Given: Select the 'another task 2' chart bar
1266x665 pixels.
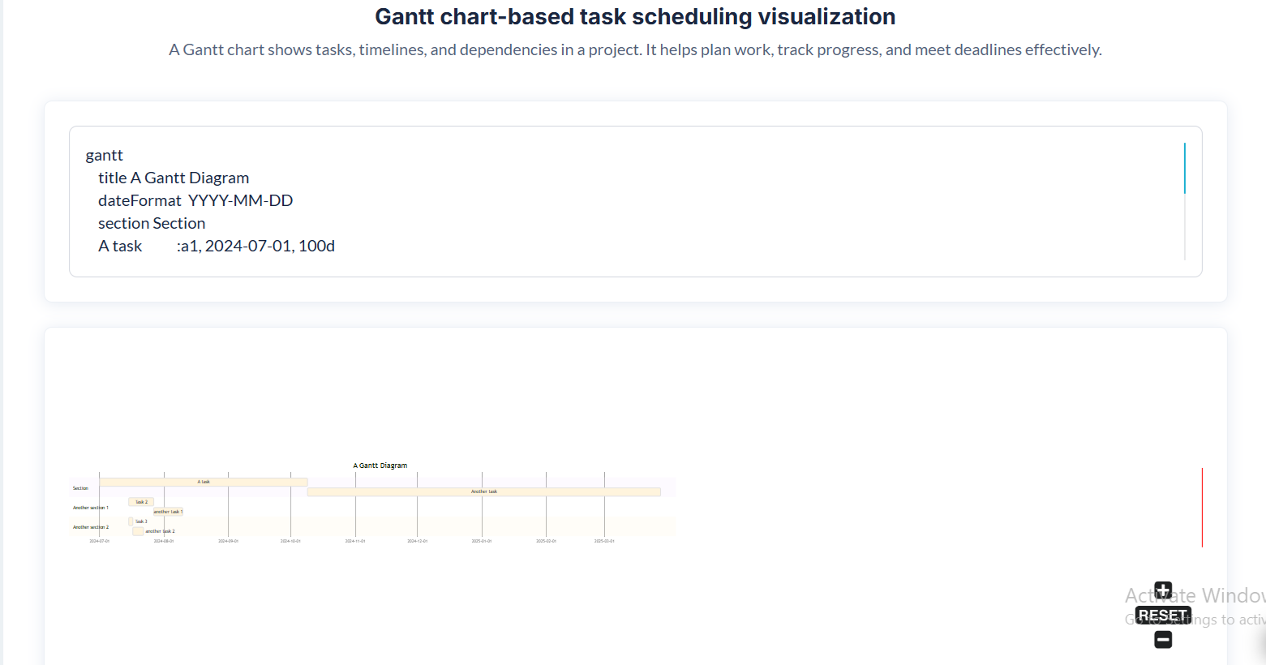Looking at the screenshot, I should click(x=138, y=531).
